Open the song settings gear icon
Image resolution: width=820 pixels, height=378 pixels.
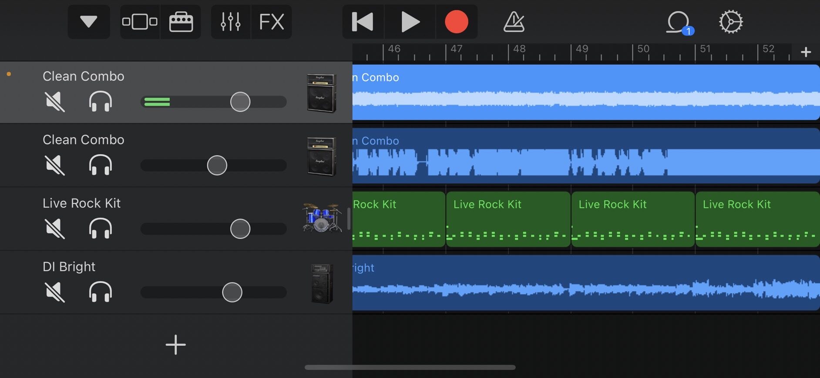coord(730,22)
